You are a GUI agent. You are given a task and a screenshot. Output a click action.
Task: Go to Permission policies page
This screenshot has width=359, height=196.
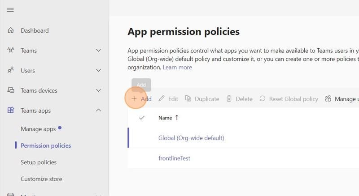pyautogui.click(x=46, y=145)
